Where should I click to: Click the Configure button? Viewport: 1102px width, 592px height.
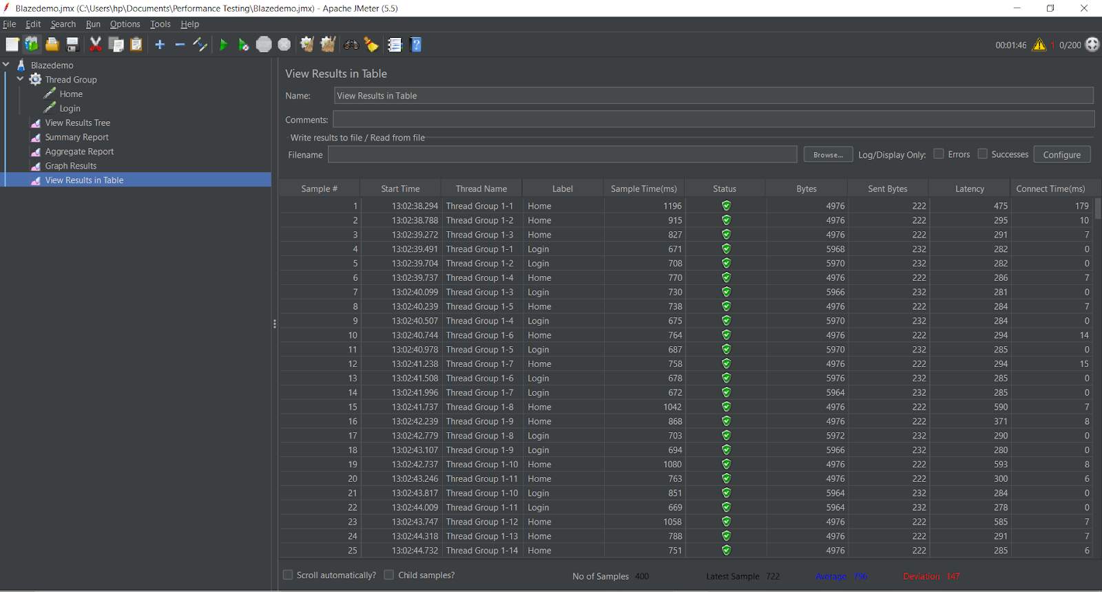click(1061, 155)
